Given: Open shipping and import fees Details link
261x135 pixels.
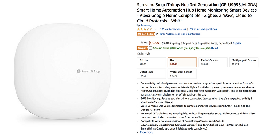Looking at the screenshot, I should pyautogui.click(x=236, y=43).
